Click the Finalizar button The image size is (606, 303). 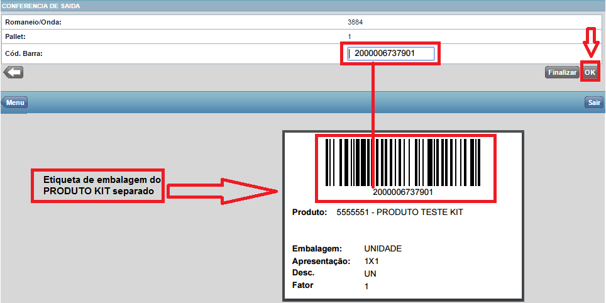563,72
